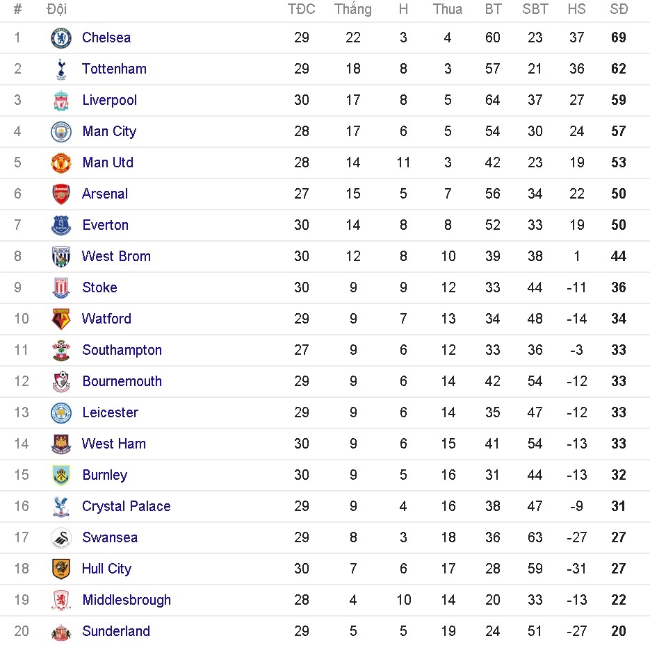The image size is (650, 645).
Task: Click the Arsenal club crest
Action: coord(60,194)
